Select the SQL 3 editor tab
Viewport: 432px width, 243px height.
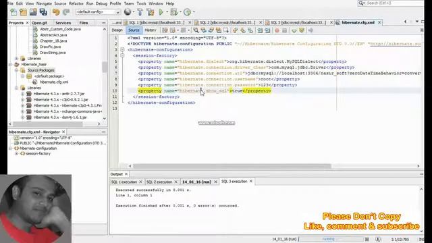298,22
